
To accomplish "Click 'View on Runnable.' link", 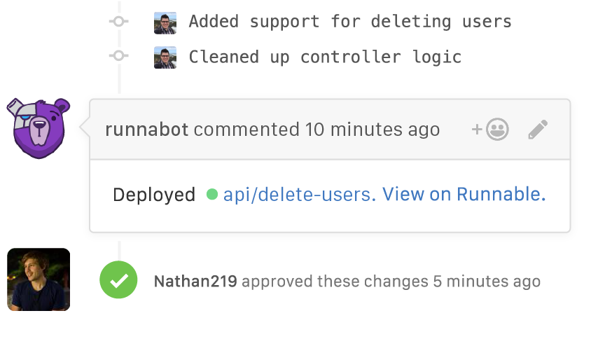I will pyautogui.click(x=464, y=194).
